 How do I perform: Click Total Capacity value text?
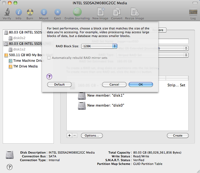157,152
